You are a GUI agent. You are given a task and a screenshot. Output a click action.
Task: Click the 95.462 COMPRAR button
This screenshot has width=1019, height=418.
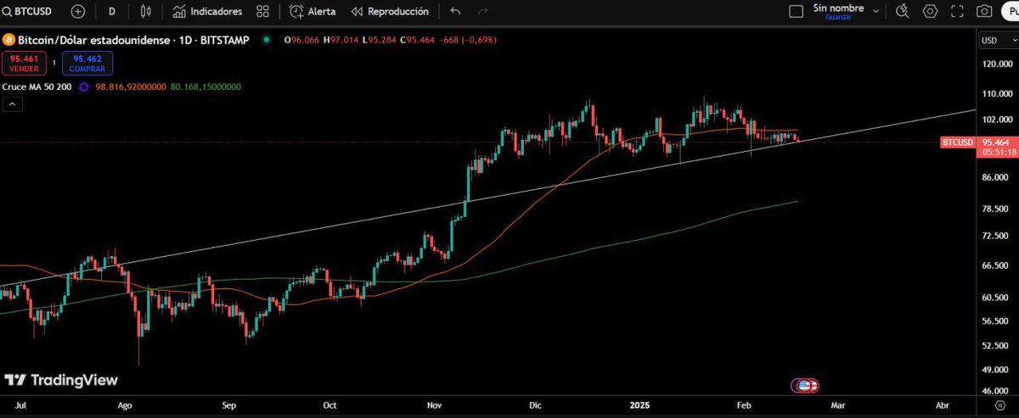pos(87,63)
